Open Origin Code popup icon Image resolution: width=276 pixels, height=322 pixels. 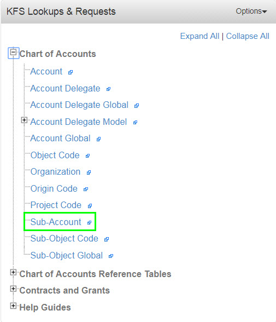(x=86, y=189)
